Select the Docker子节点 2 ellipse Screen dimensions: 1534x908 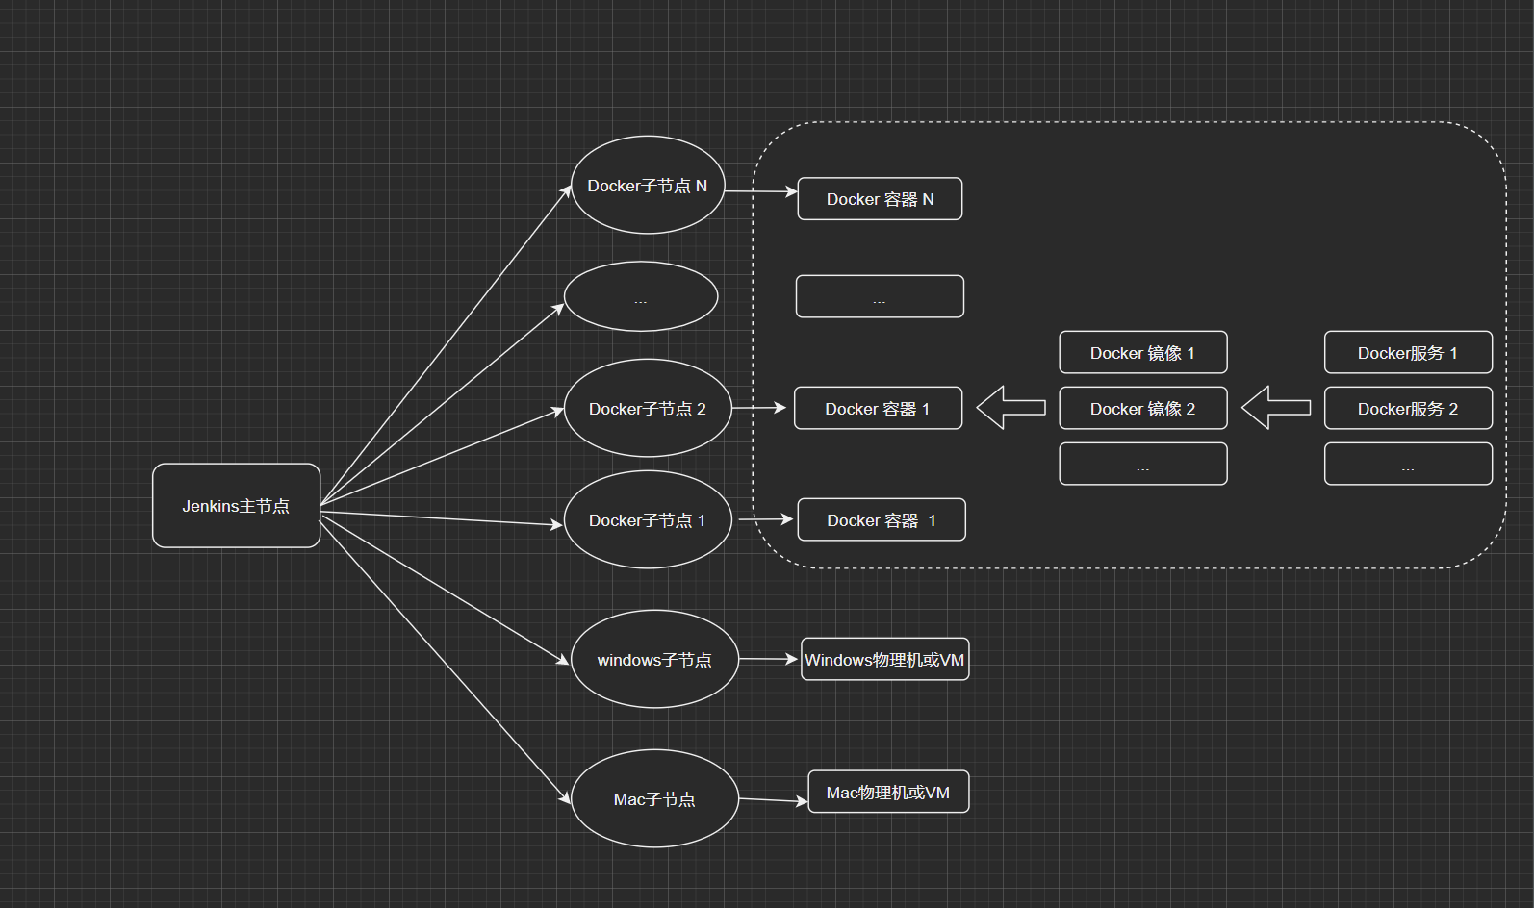[x=648, y=408]
